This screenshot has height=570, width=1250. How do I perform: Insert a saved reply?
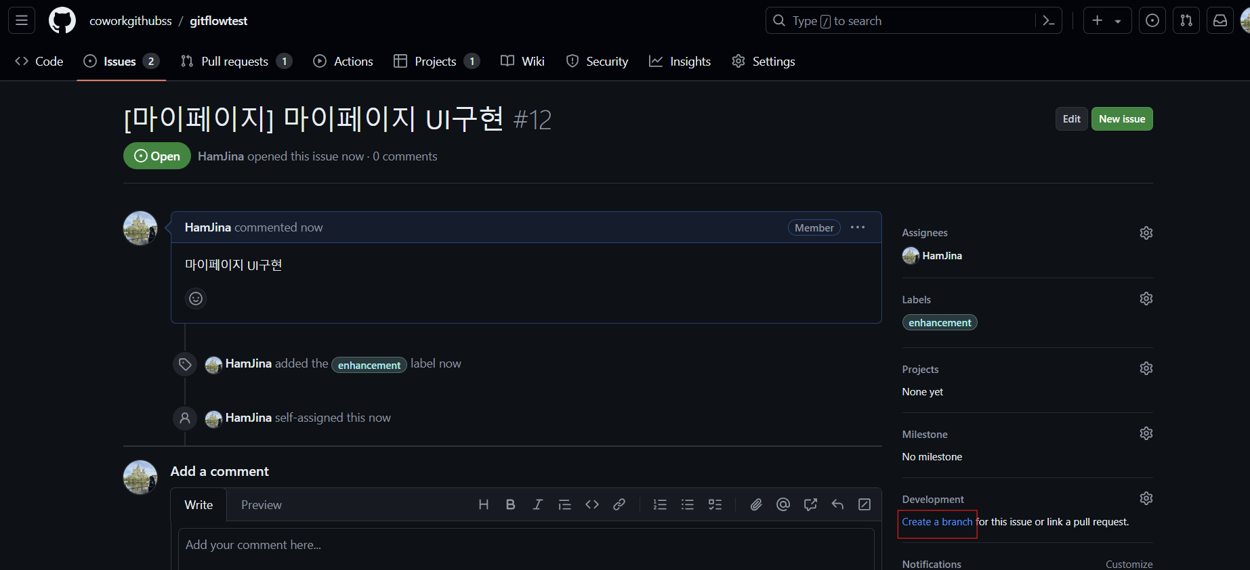[x=837, y=504]
